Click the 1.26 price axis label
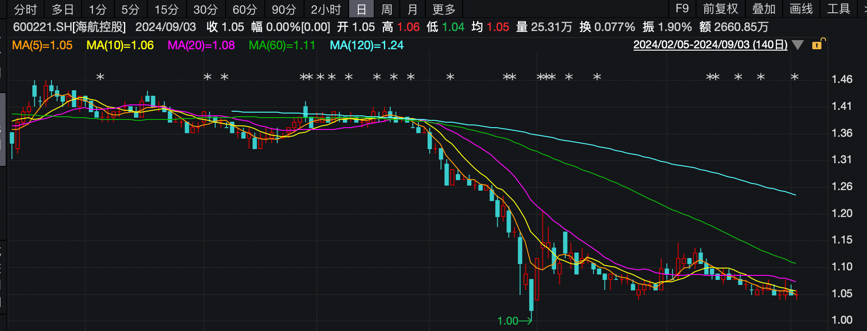Screen dimensions: 867x331 coord(842,186)
